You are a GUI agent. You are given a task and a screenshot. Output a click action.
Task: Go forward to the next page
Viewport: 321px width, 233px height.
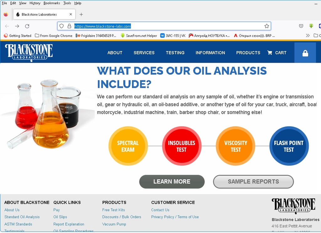[17, 26]
